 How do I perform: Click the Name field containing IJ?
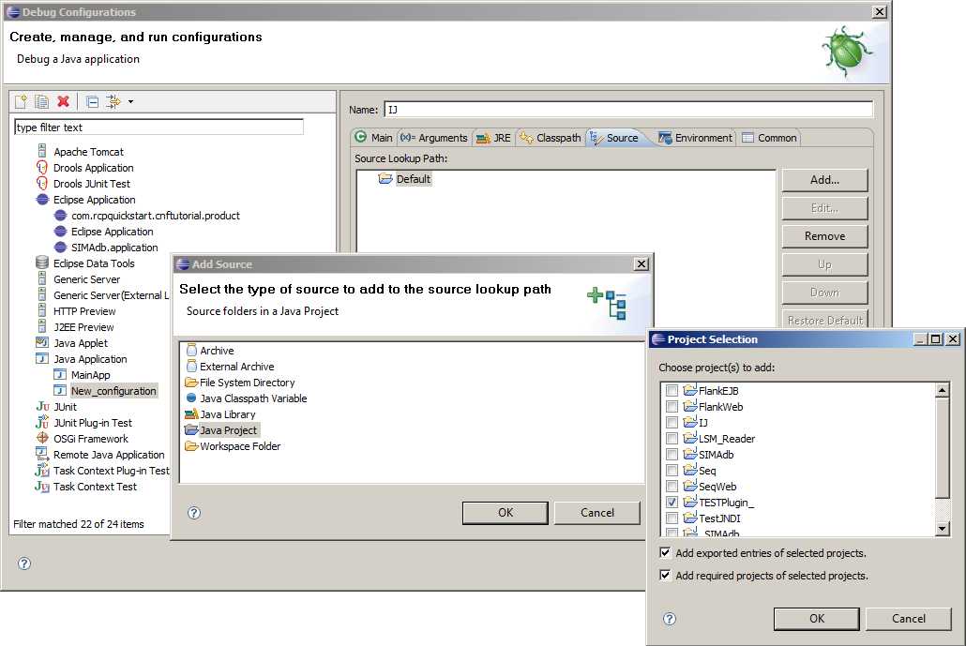point(628,110)
